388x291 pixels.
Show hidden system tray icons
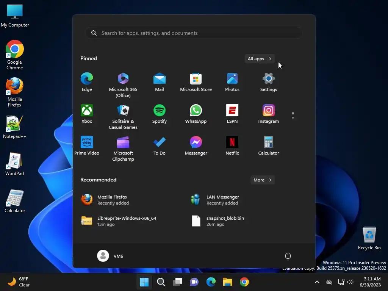(x=317, y=282)
